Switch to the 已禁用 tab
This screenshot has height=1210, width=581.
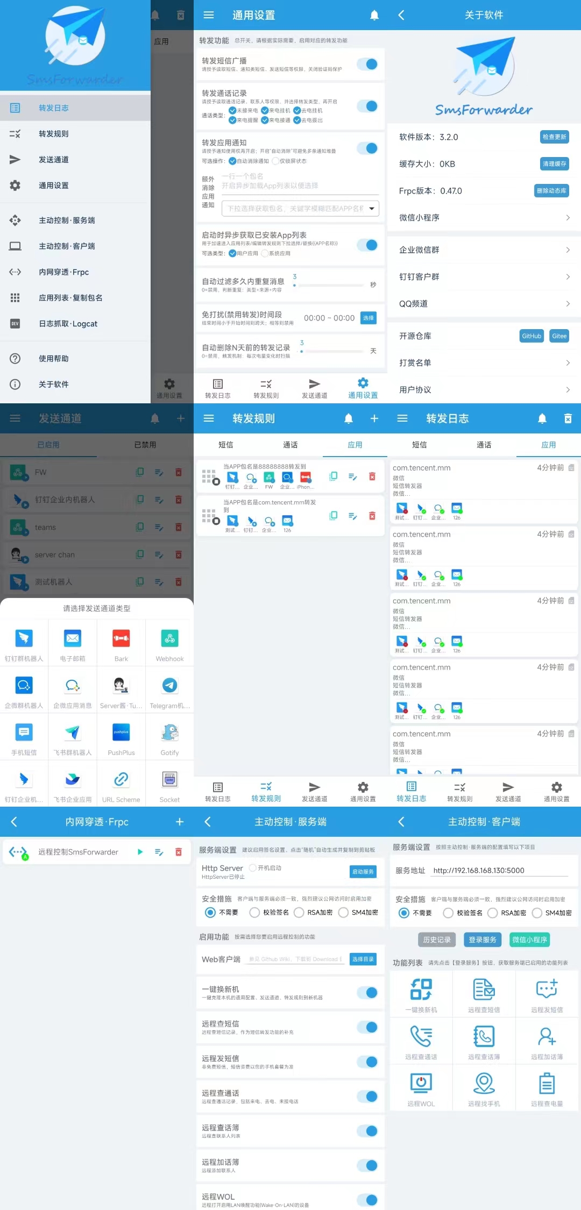[145, 445]
